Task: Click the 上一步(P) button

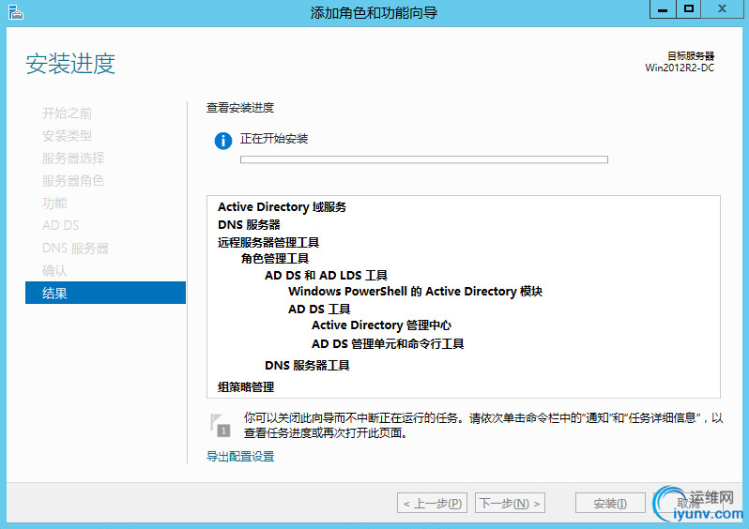Action: (x=432, y=503)
